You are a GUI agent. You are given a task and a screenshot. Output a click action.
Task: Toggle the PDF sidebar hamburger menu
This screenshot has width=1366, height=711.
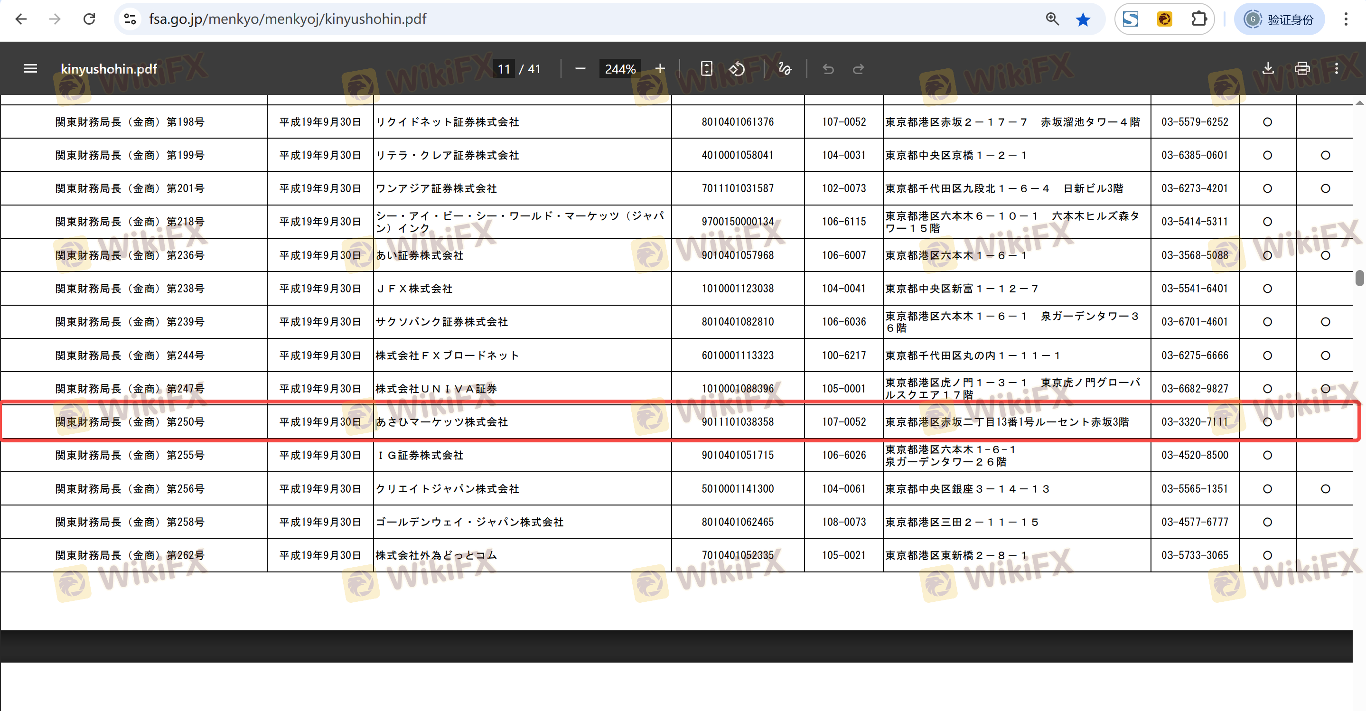30,69
